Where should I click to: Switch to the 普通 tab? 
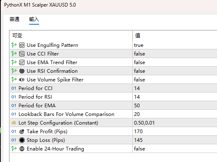[x=14, y=19]
